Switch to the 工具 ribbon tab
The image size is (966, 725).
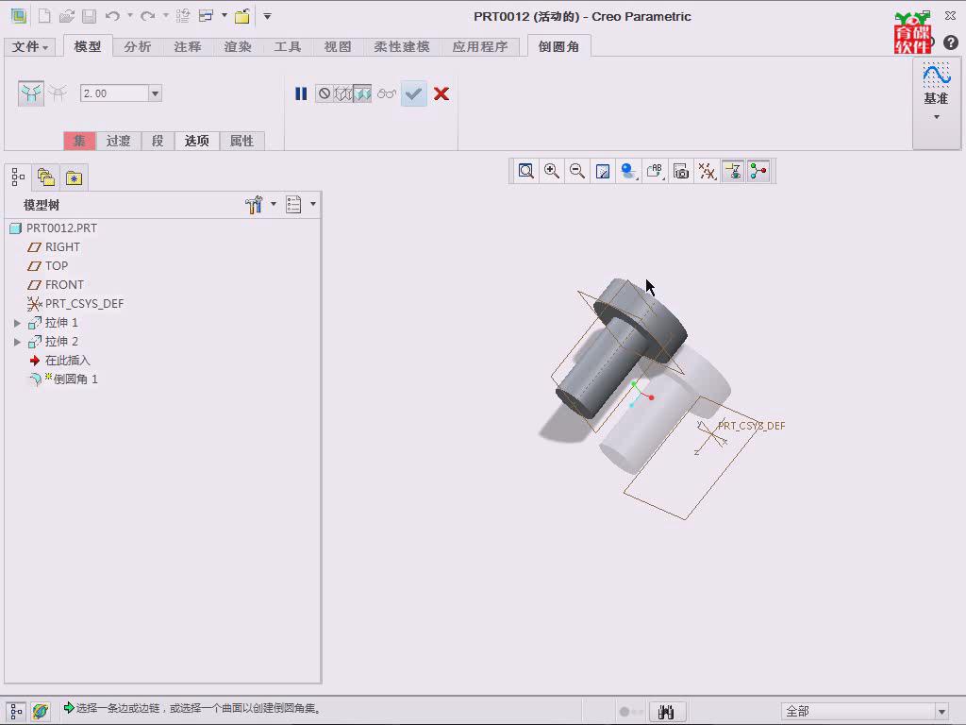coord(288,47)
